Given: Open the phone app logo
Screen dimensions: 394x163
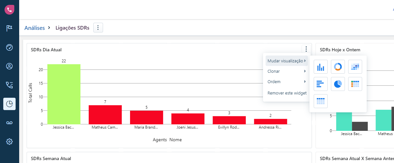Looking at the screenshot, I should (9, 10).
